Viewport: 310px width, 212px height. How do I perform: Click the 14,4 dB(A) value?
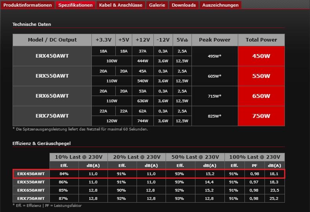[209, 182]
